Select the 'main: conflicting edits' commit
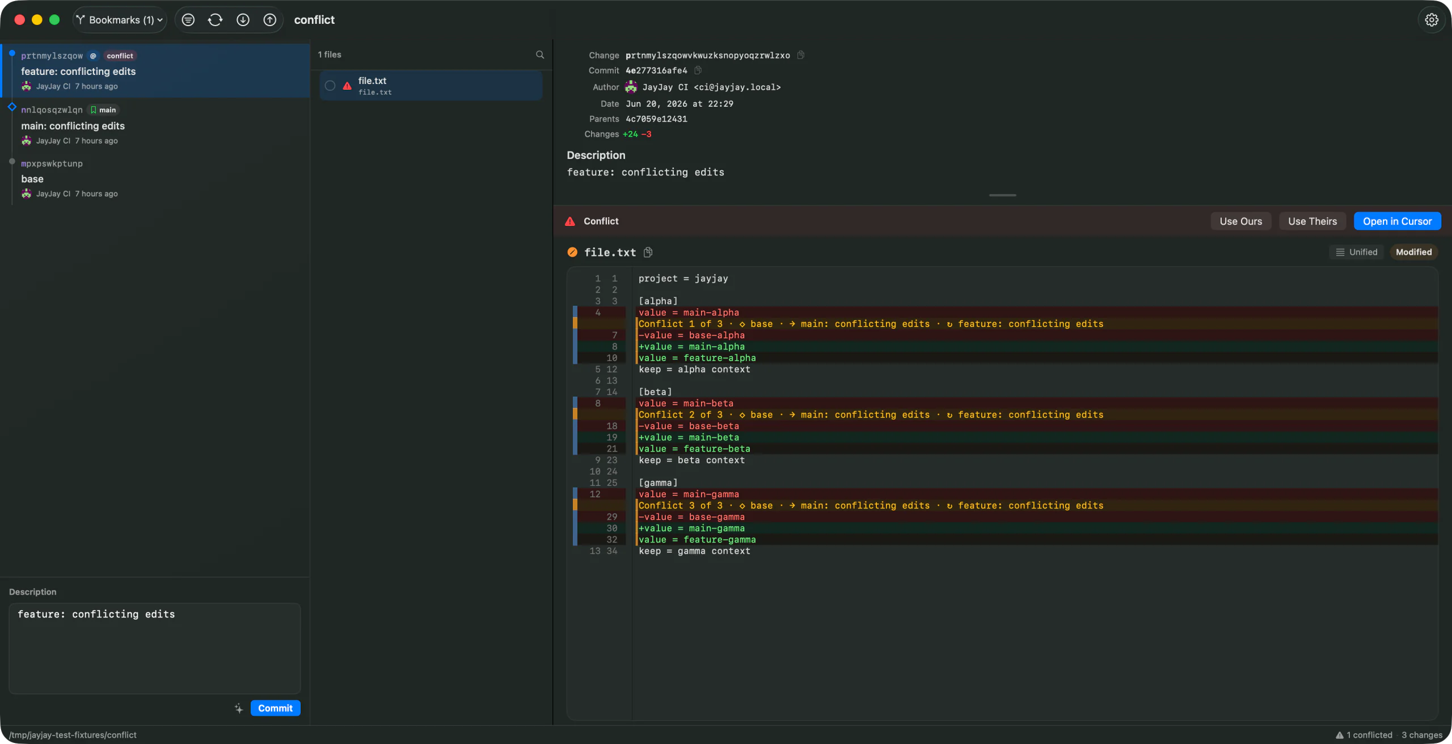Viewport: 1452px width, 744px height. [155, 125]
